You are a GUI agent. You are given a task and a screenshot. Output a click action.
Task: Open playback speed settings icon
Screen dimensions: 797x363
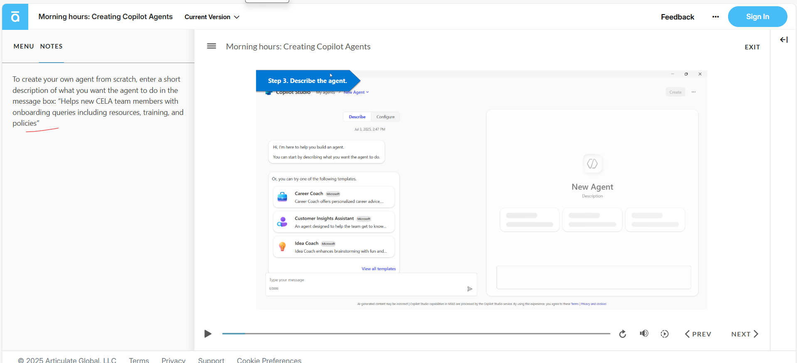click(x=664, y=334)
